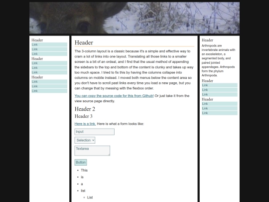Click the first Link below the Arthropods paragraph
Image resolution: width=269 pixels, height=202 pixels.
(220, 85)
